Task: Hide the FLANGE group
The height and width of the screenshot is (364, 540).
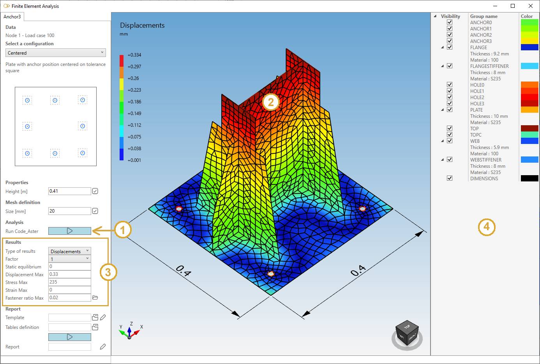Action: click(x=450, y=47)
